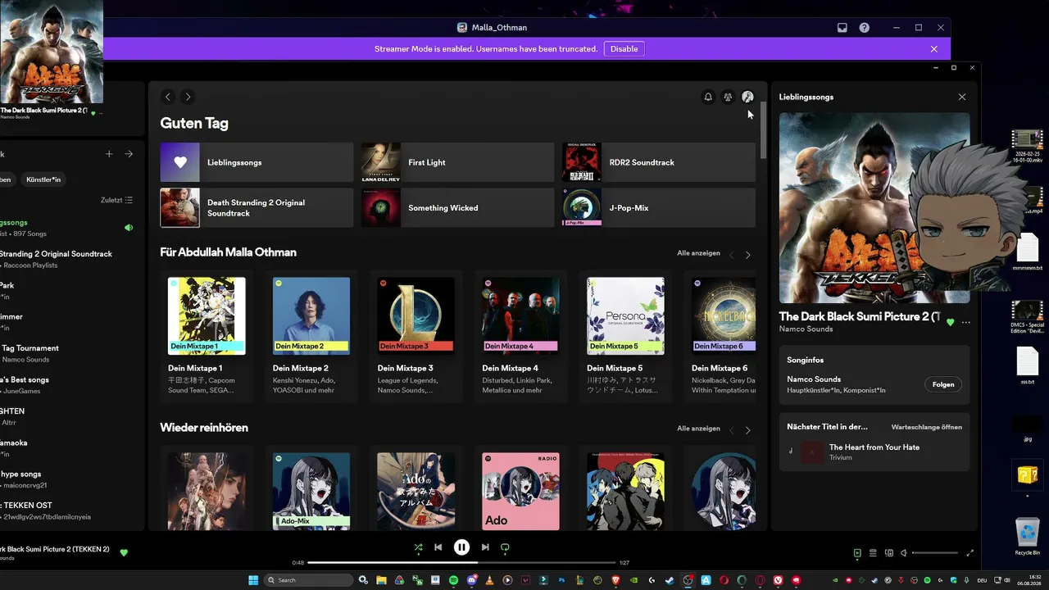The height and width of the screenshot is (590, 1049).
Task: Open Dein Mixtape 2 card
Action: pos(311,337)
